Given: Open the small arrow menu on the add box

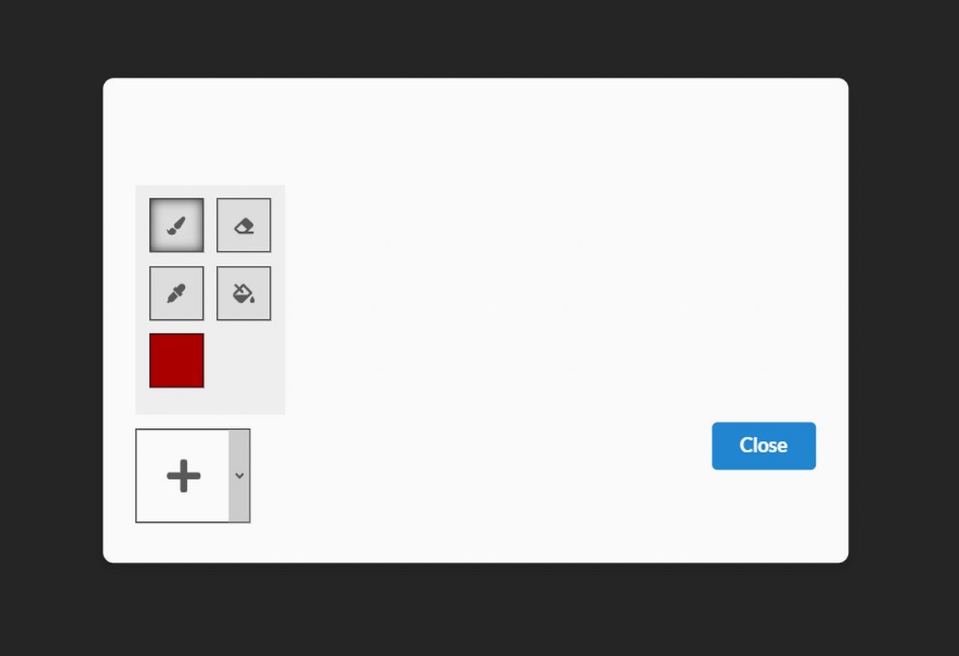Looking at the screenshot, I should point(239,476).
